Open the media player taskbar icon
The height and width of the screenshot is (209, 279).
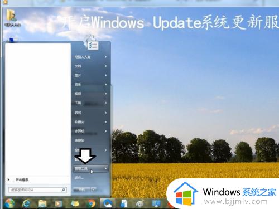(59, 203)
